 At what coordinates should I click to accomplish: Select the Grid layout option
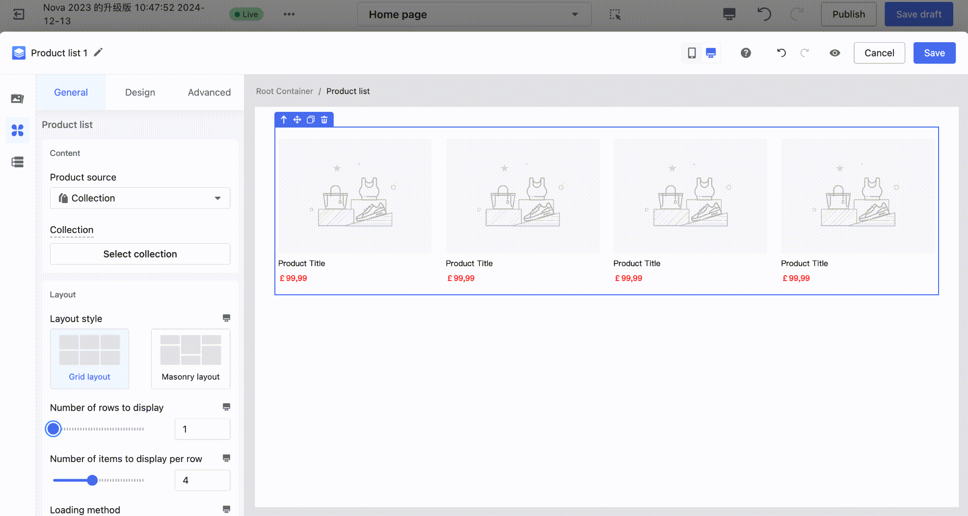(x=89, y=359)
